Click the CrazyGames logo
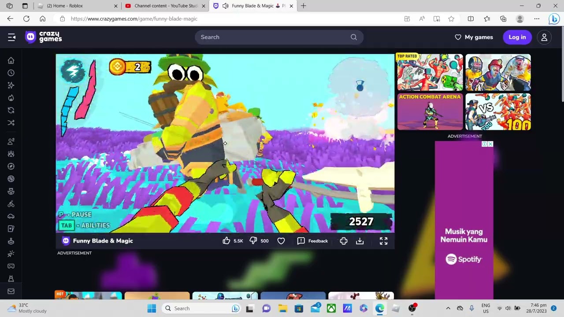Screen dimensions: 564x317 click(43, 37)
